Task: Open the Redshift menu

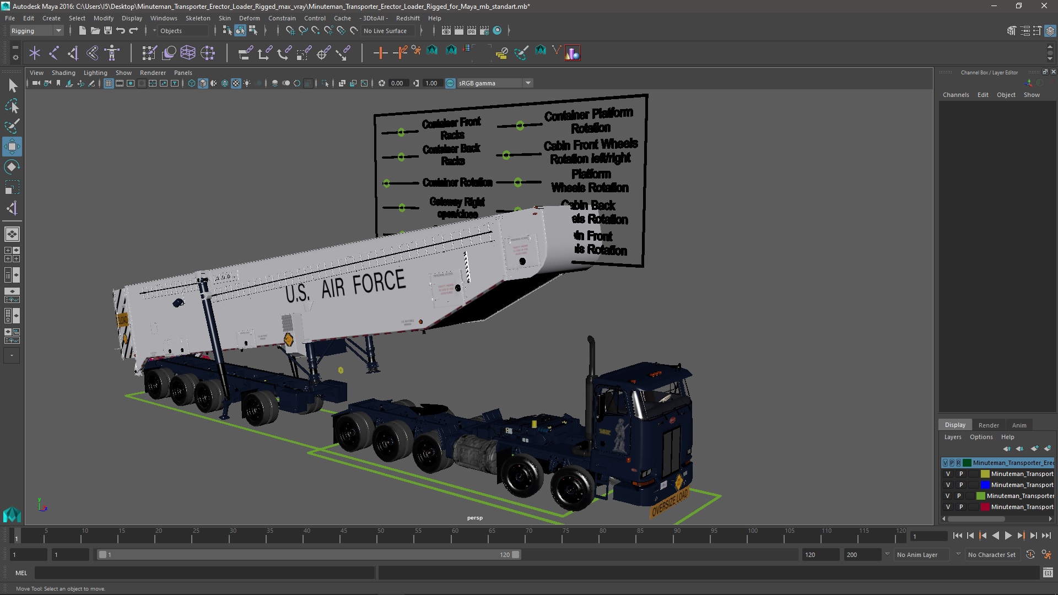Action: pyautogui.click(x=408, y=18)
